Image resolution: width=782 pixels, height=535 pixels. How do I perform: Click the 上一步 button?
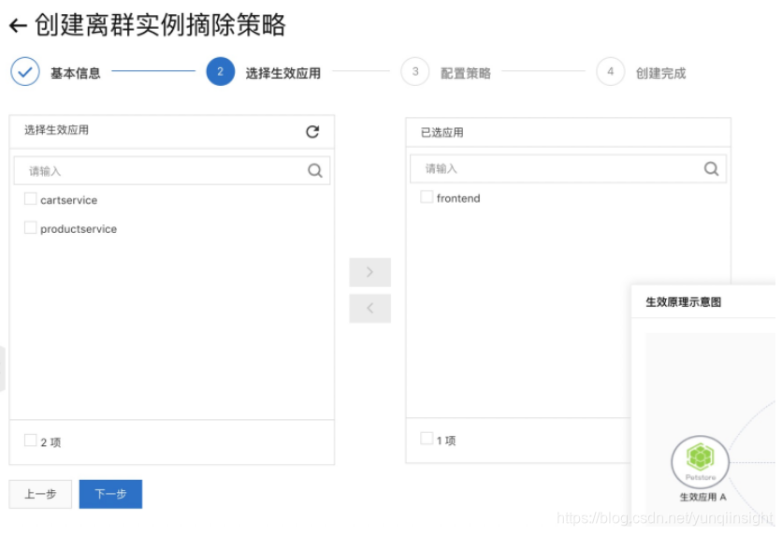(x=40, y=494)
